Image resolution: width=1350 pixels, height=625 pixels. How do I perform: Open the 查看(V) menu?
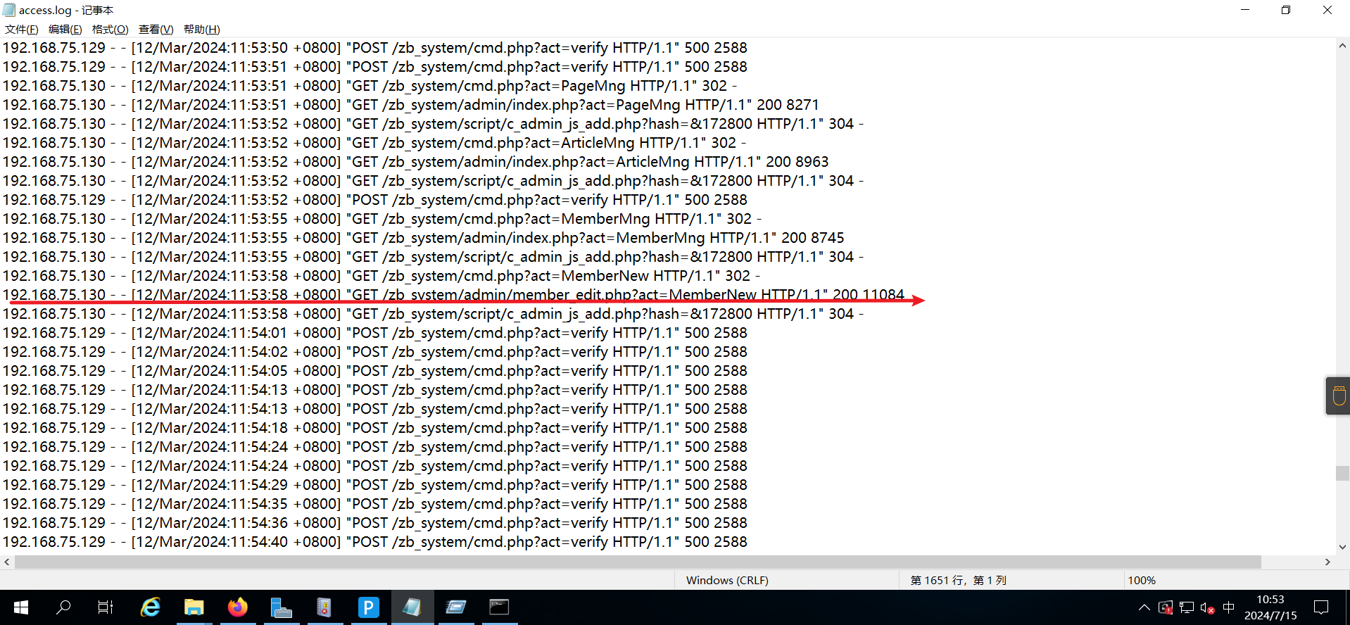point(156,29)
